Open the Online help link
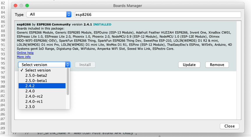 [x=25, y=53]
